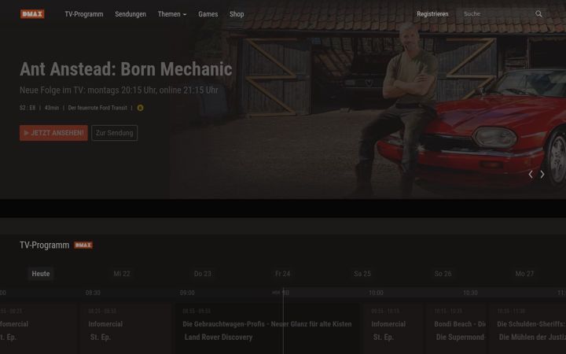Click JETZT ANSEHEN! button
The height and width of the screenshot is (354, 566).
tap(53, 133)
